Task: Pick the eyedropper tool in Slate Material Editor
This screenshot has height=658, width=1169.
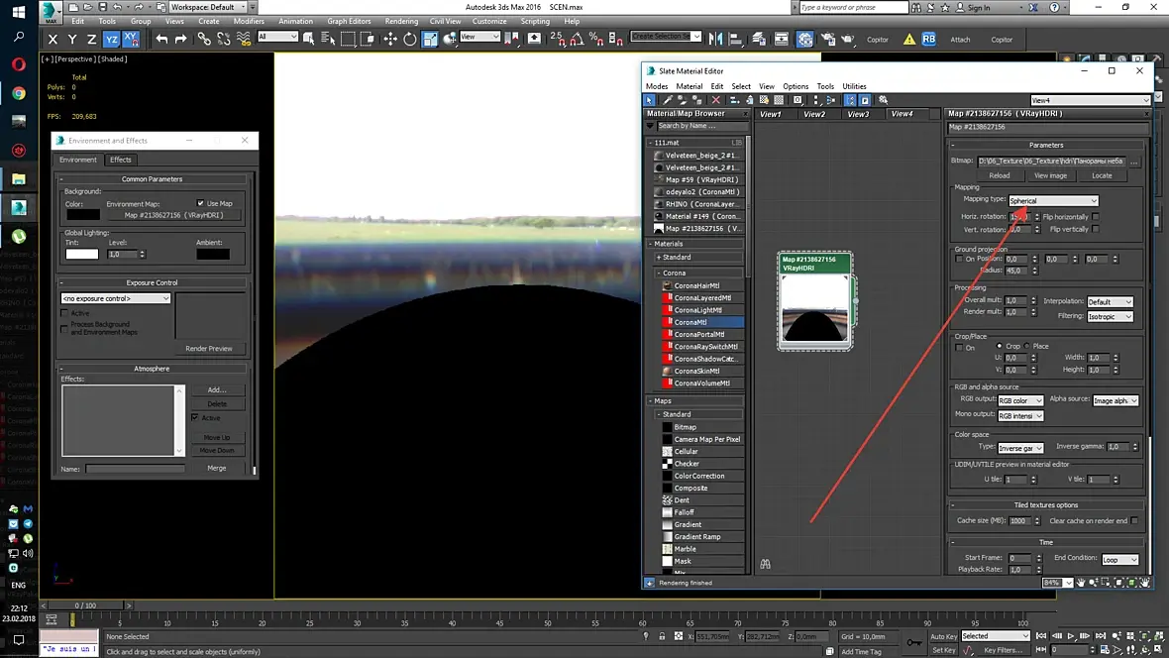Action: pos(668,100)
